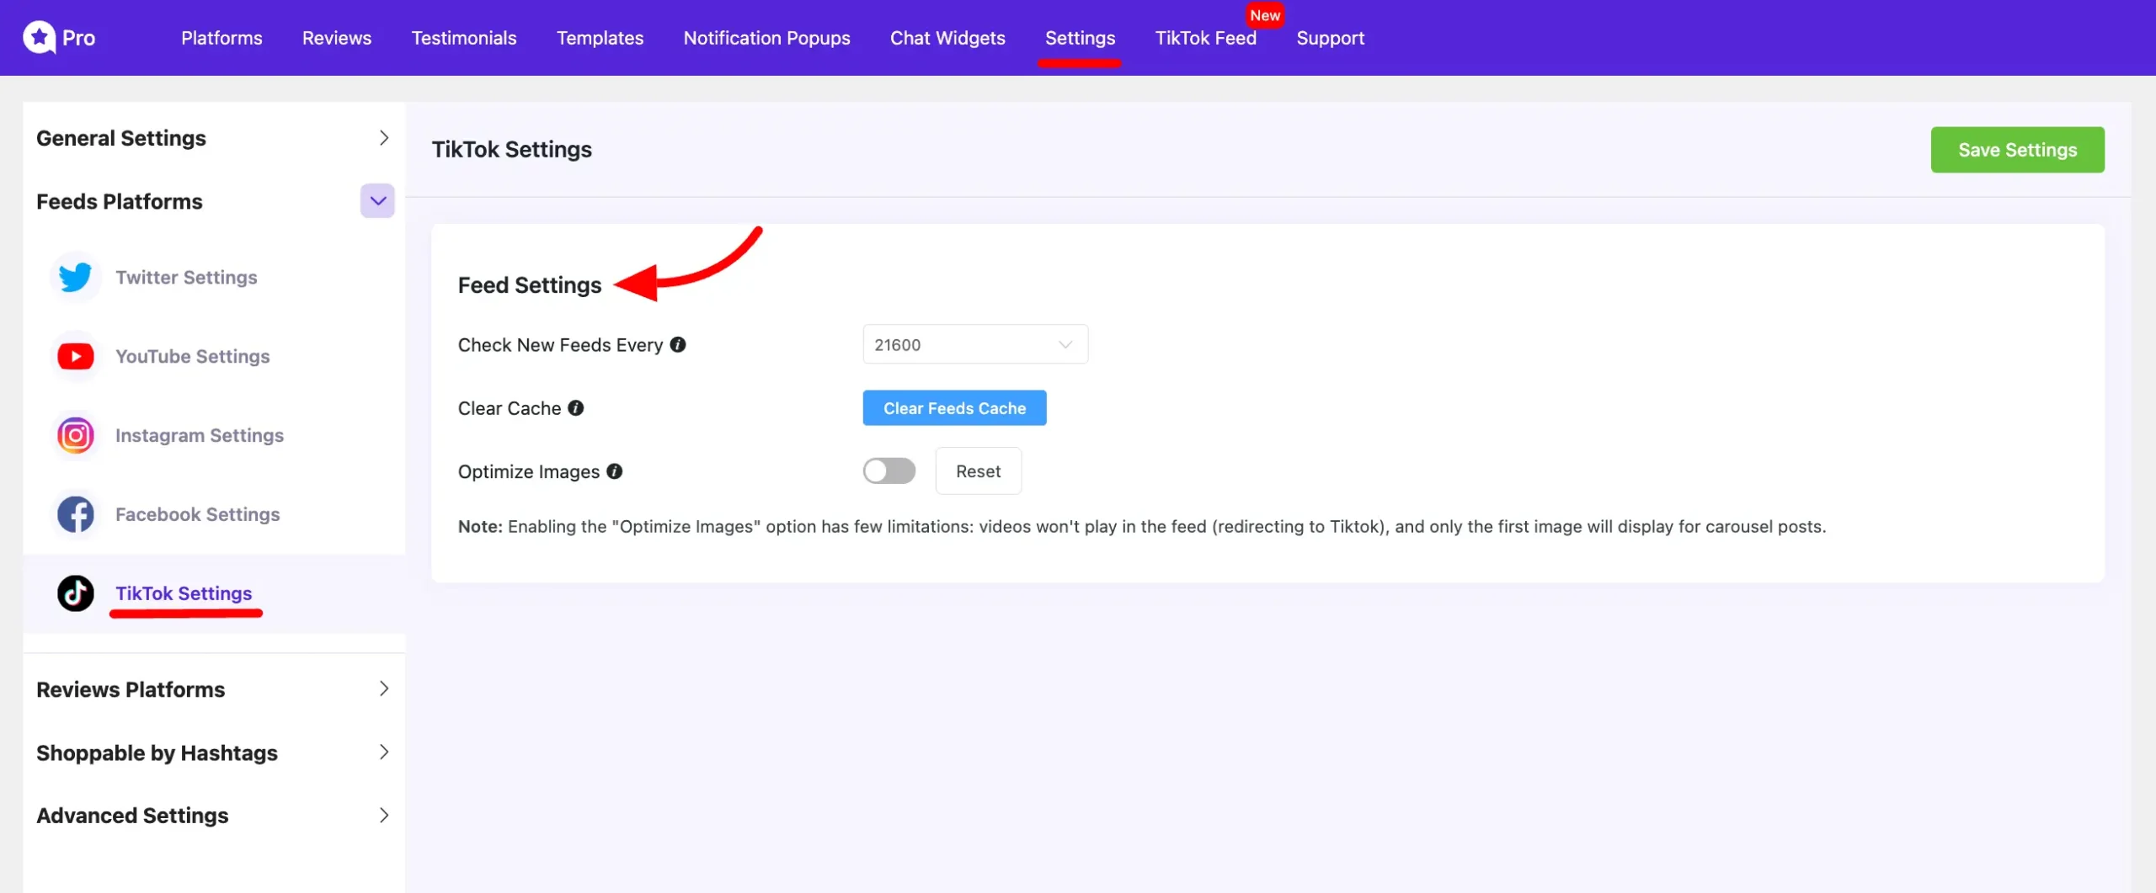Toggle the Optimize Images switch
This screenshot has height=893, width=2156.
click(x=889, y=470)
